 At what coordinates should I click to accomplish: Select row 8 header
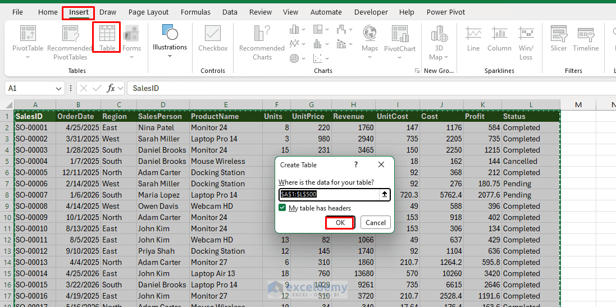pyautogui.click(x=7, y=195)
